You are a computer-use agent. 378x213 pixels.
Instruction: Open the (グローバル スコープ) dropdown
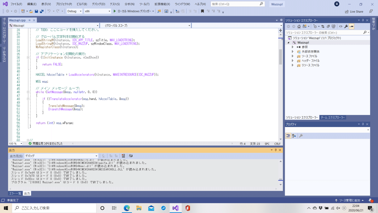pyautogui.click(x=146, y=26)
